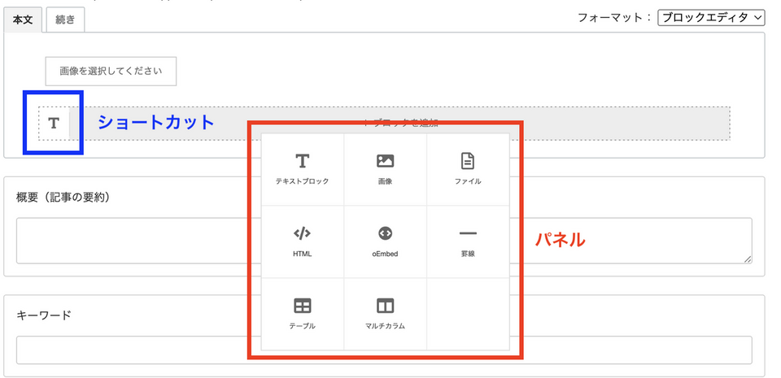Image resolution: width=781 pixels, height=378 pixels.
Task: Click the text block shortcut T icon
Action: tap(54, 123)
